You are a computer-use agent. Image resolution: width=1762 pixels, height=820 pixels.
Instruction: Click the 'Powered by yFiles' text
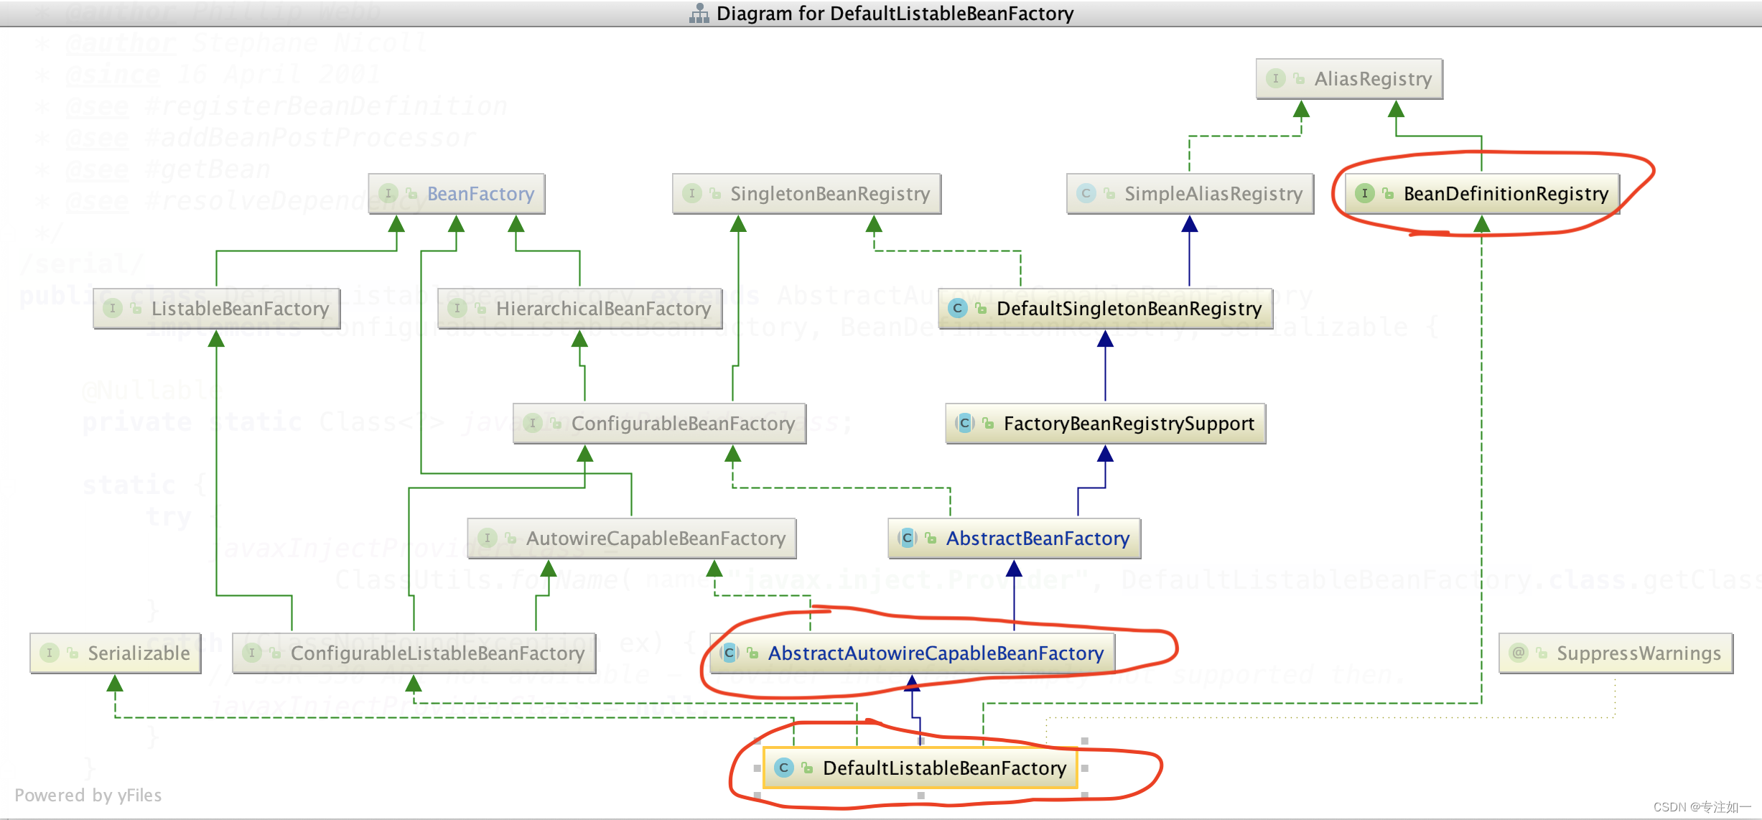coord(88,796)
